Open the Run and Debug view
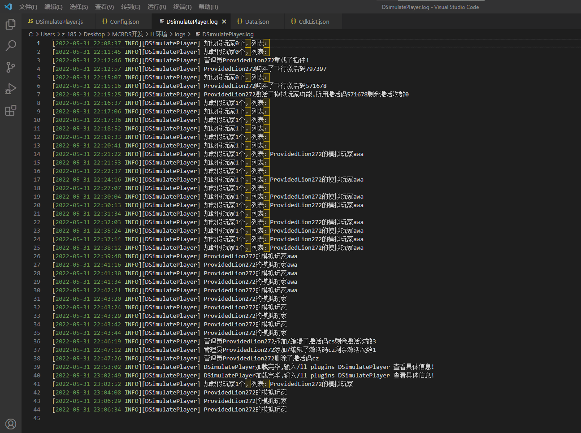581x433 pixels. click(x=11, y=88)
